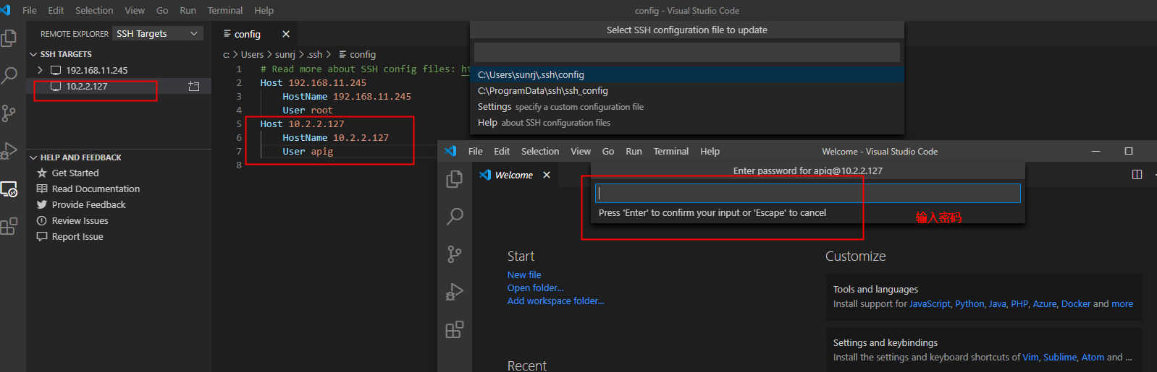Click split editor icon in Welcome window

coord(1137,175)
